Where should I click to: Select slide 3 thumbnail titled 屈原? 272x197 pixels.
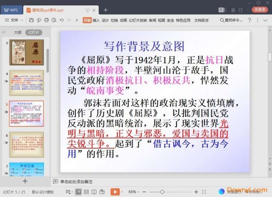[x=26, y=52]
